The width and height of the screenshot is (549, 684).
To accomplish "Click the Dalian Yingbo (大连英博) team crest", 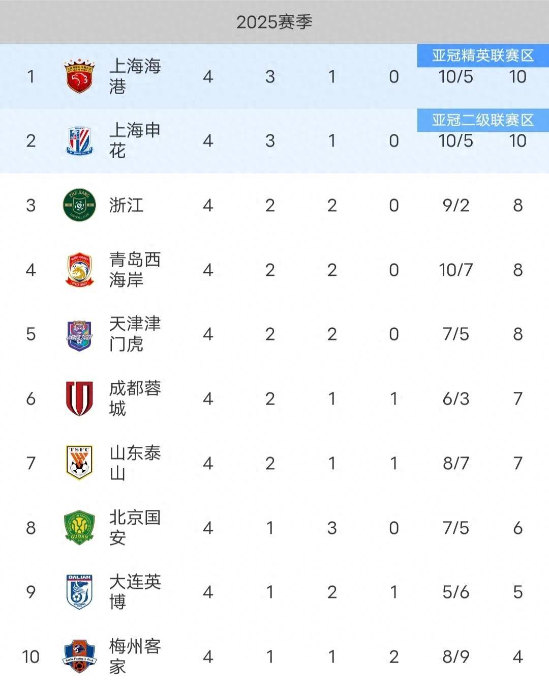I will (79, 592).
